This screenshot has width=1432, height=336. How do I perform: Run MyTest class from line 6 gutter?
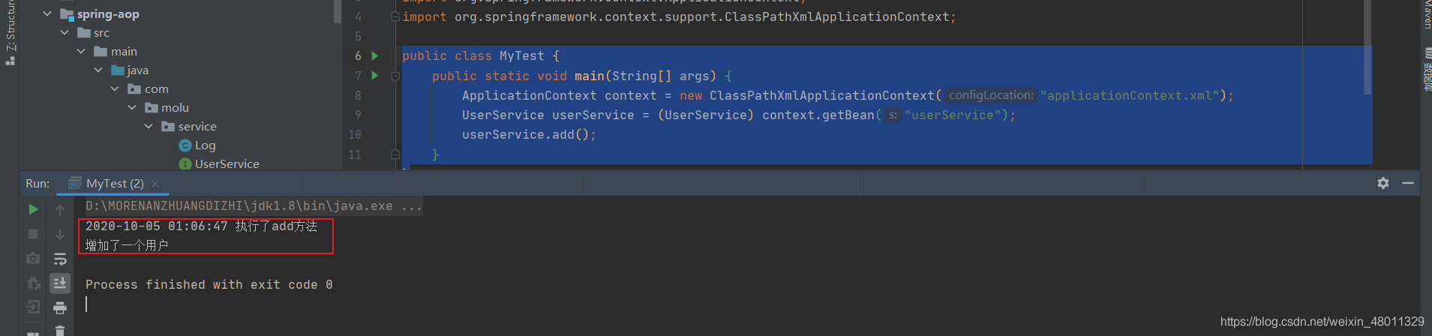pyautogui.click(x=375, y=55)
